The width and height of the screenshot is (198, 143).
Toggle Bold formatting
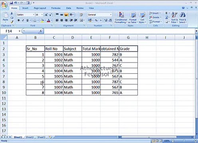(x=19, y=20)
